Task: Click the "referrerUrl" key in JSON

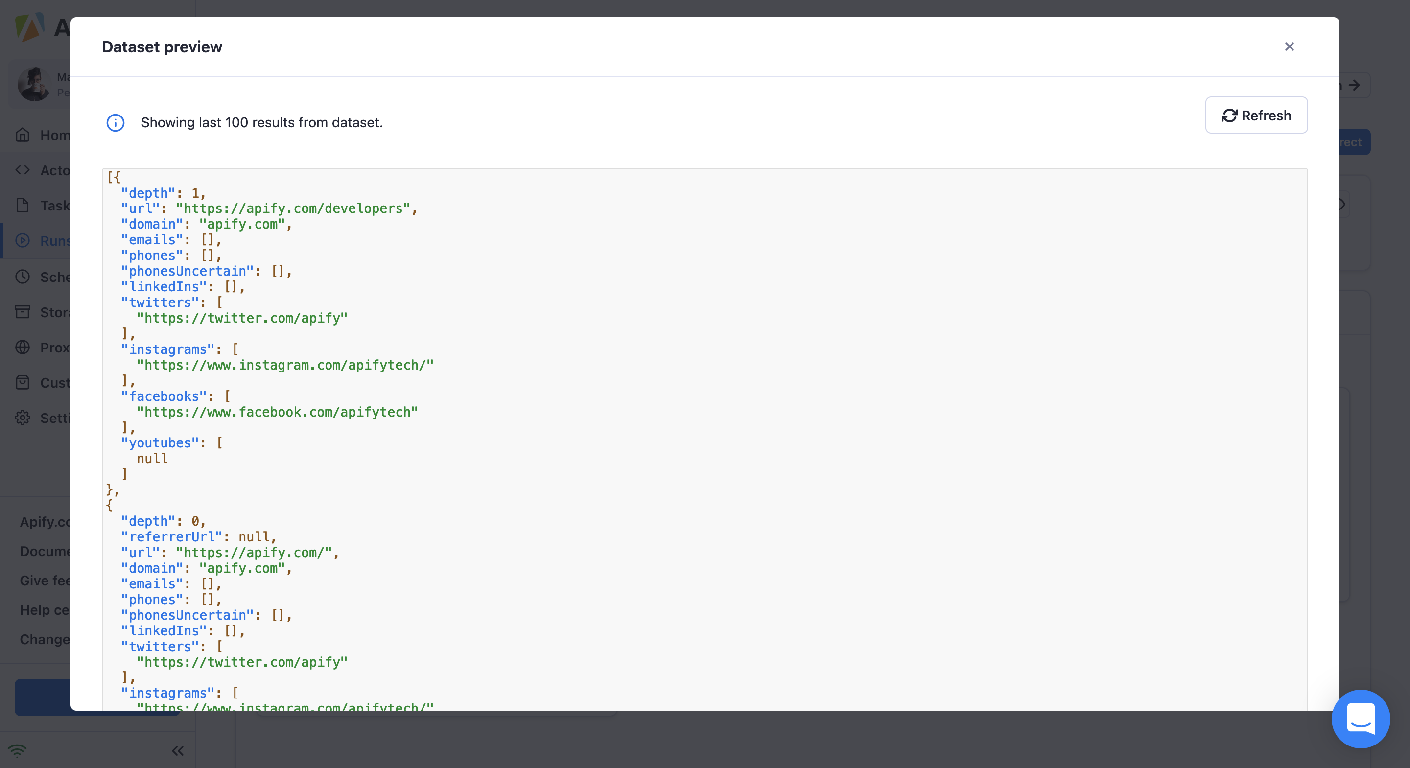Action: point(171,537)
